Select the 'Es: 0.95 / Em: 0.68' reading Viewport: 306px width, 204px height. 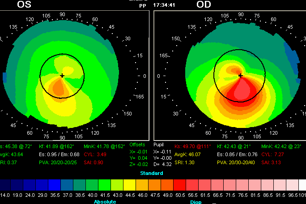click(59, 154)
